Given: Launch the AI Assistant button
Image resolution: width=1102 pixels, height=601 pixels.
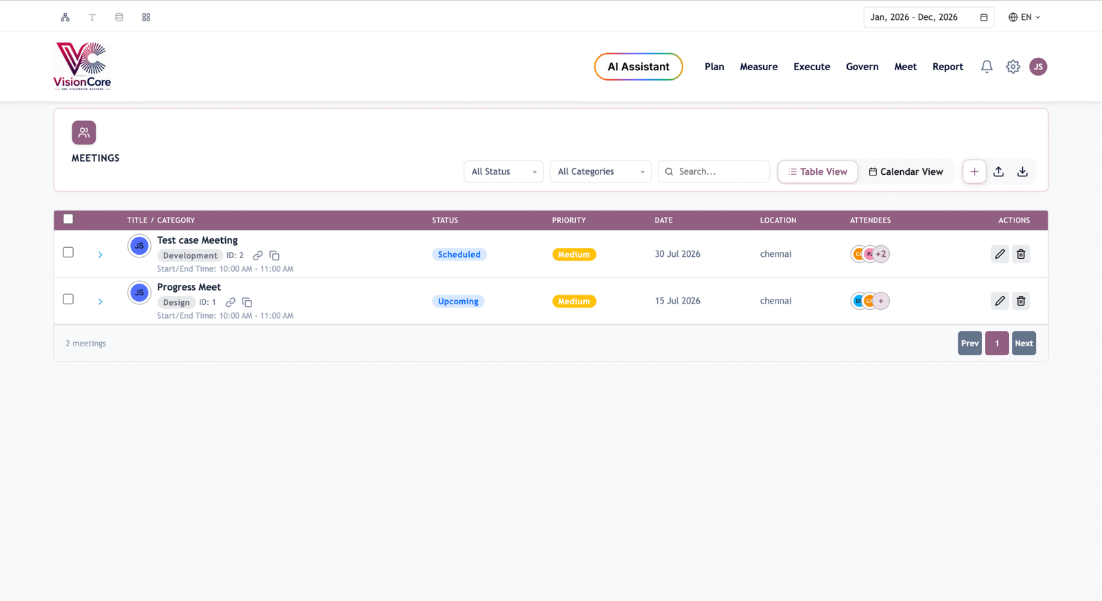Looking at the screenshot, I should (x=638, y=67).
